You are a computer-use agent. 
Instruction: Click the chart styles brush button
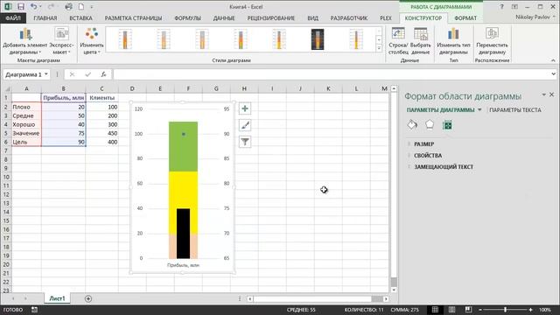tap(245, 125)
